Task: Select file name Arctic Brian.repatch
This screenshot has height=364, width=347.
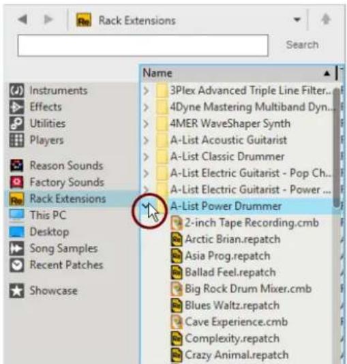Action: click(x=232, y=239)
